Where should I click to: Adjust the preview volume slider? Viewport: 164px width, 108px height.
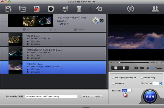click(x=156, y=68)
